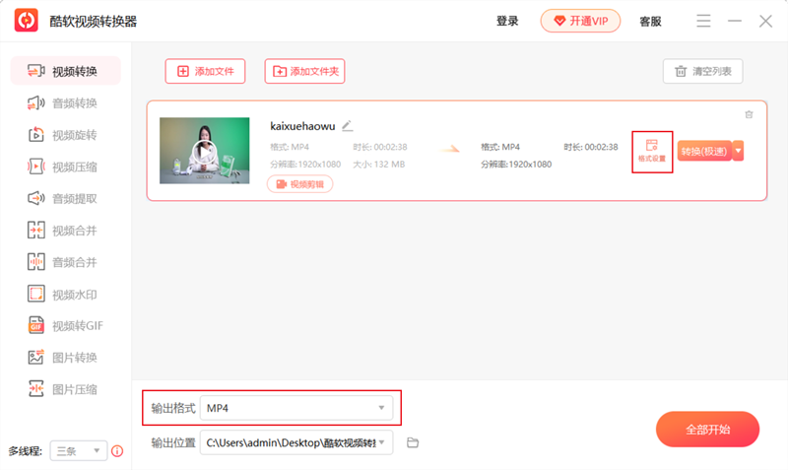
Task: Click the 图片压缩 icon
Action: click(x=36, y=388)
